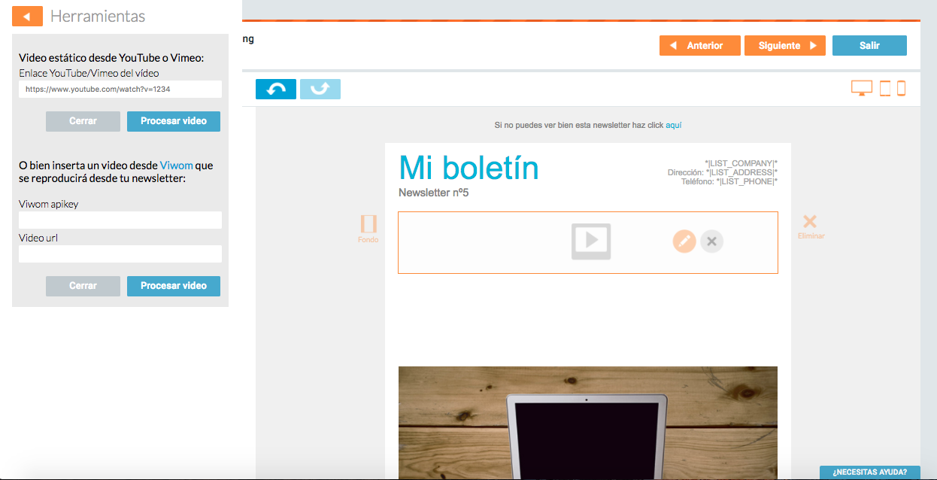
Task: Click the Viwom apikey input field
Action: [x=120, y=220]
